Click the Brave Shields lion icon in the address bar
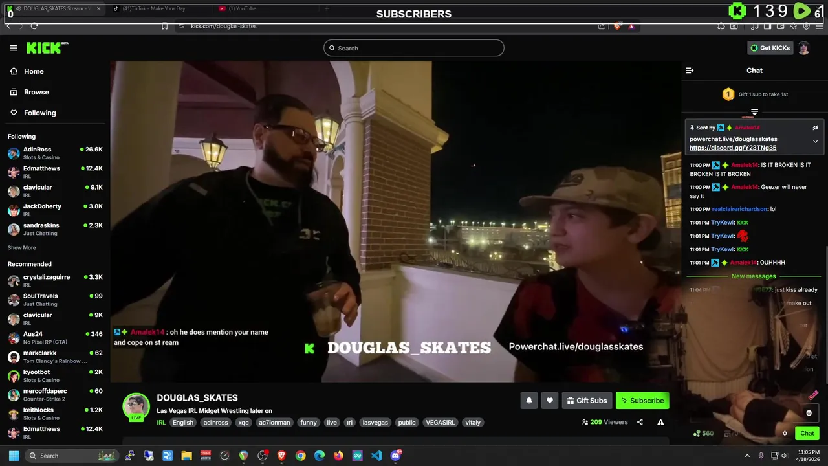This screenshot has width=828, height=466. (x=616, y=26)
